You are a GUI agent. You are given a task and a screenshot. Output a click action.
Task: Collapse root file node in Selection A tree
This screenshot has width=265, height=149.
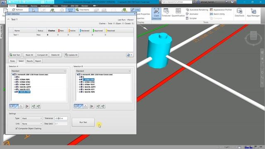[13, 74]
